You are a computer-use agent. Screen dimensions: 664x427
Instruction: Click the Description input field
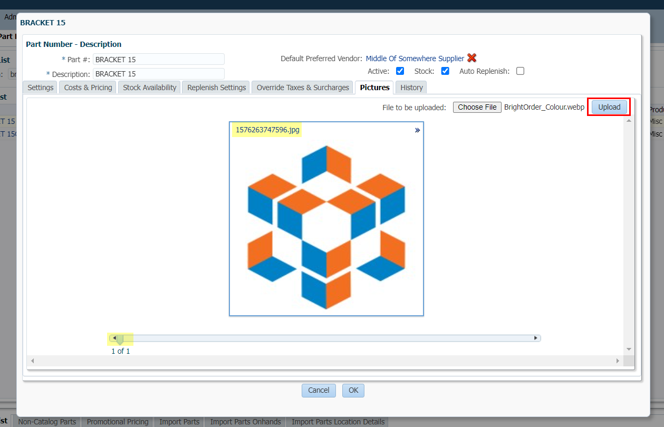point(159,74)
